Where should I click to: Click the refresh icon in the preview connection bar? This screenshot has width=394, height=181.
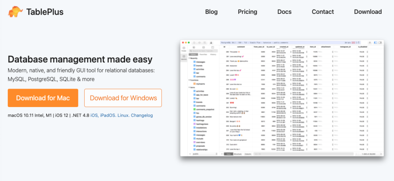point(359,42)
